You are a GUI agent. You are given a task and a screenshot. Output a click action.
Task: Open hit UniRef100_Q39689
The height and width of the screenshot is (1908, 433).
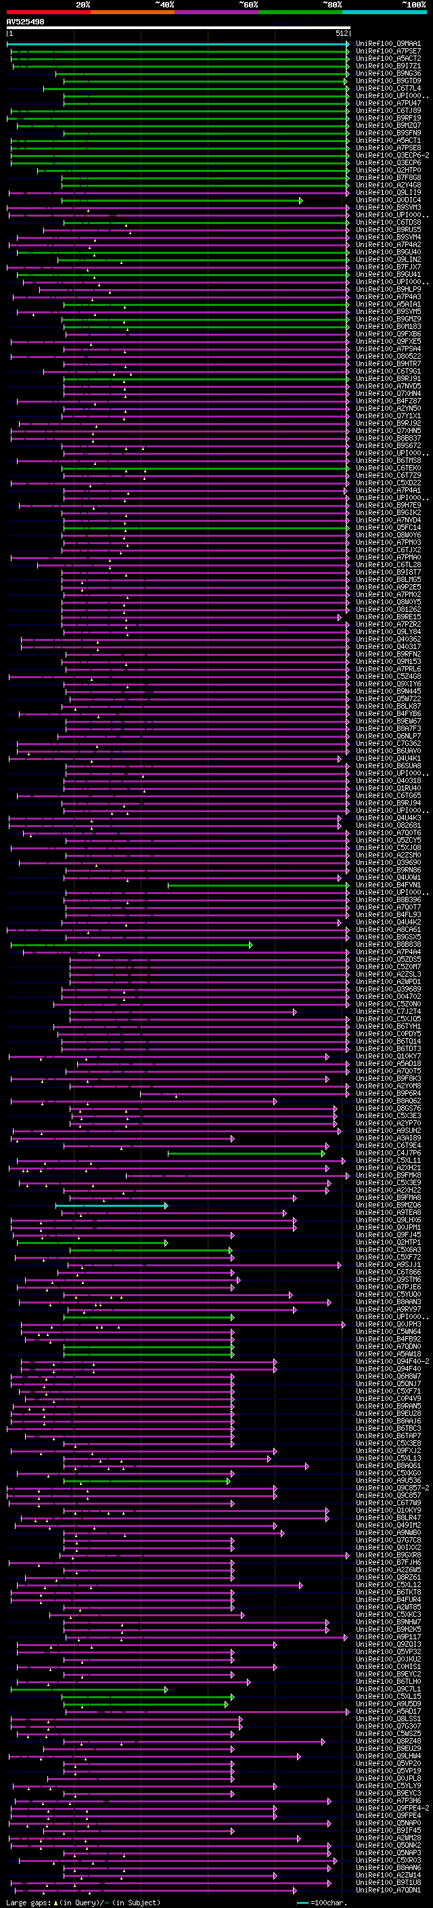click(388, 989)
